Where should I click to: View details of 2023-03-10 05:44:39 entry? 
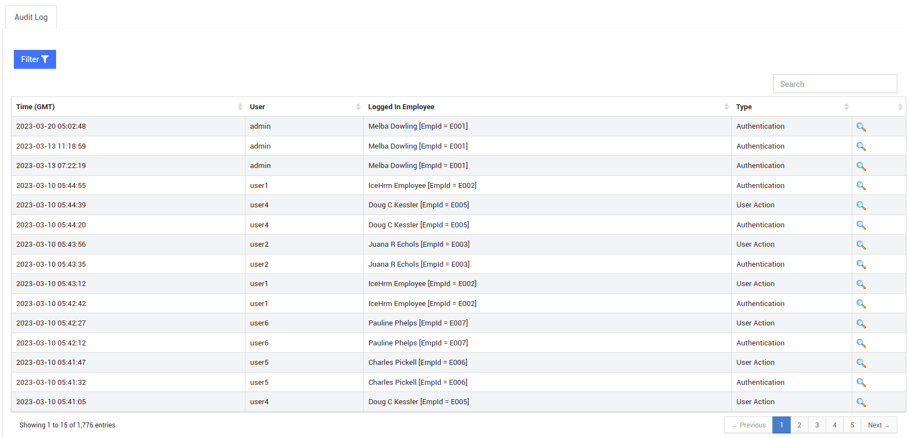[x=861, y=206]
